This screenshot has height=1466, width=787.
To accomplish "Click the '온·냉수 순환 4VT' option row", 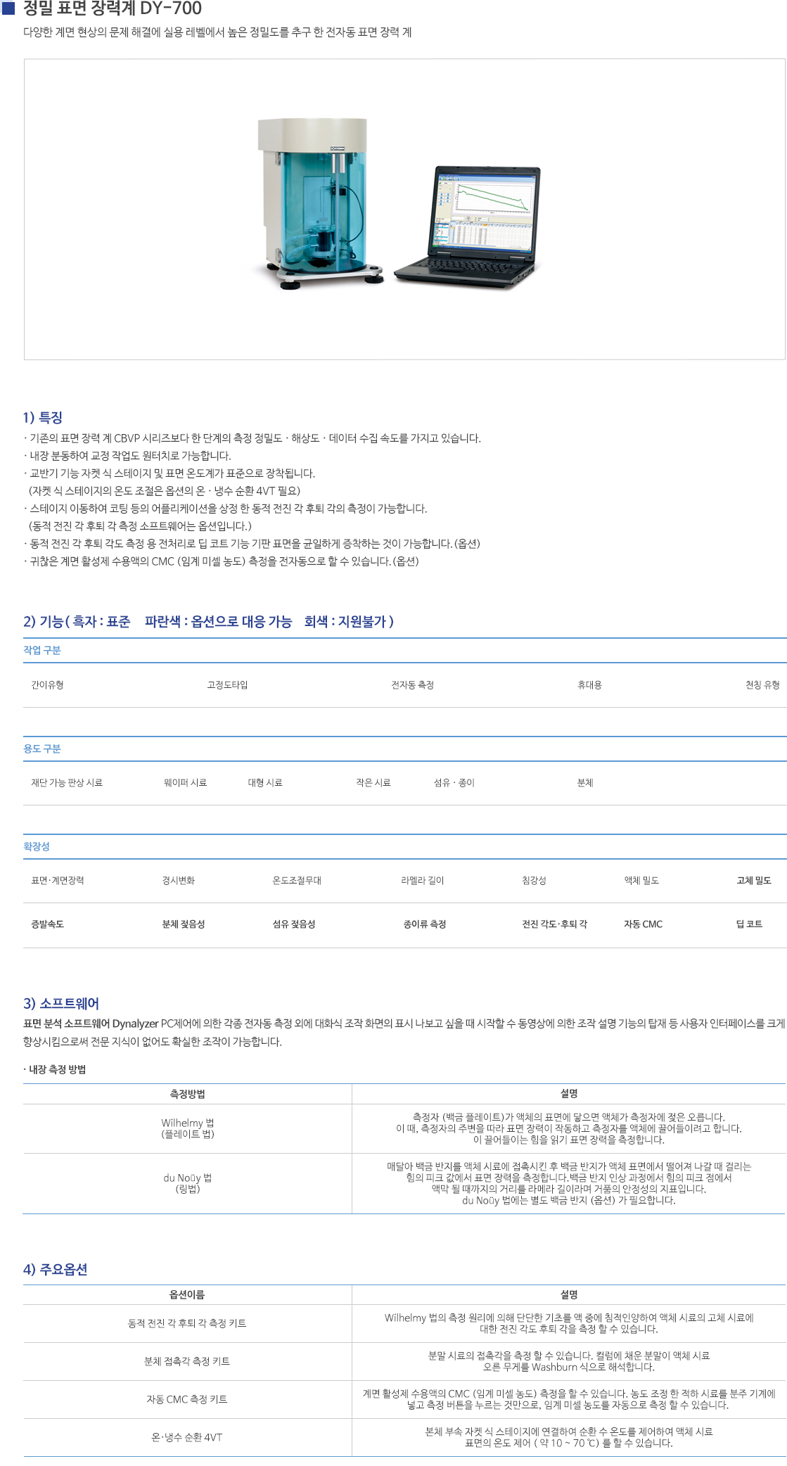I will click(x=187, y=1437).
